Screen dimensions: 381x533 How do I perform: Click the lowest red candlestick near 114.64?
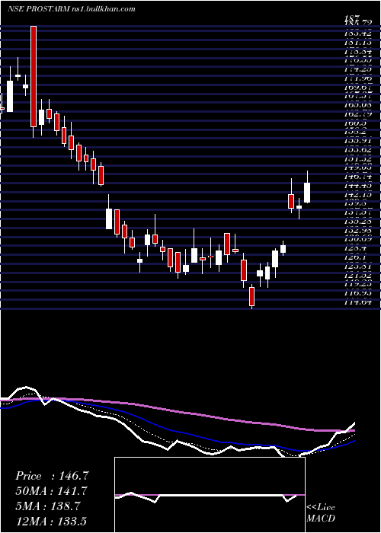click(251, 296)
